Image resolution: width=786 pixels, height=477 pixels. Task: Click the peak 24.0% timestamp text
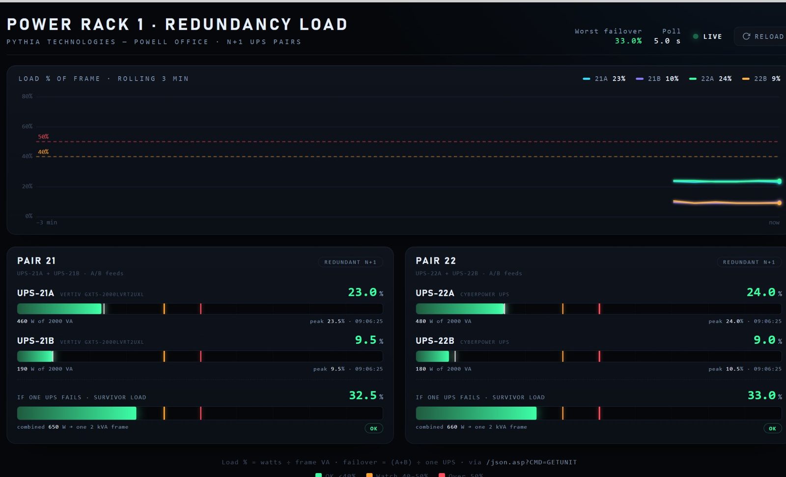tap(745, 321)
